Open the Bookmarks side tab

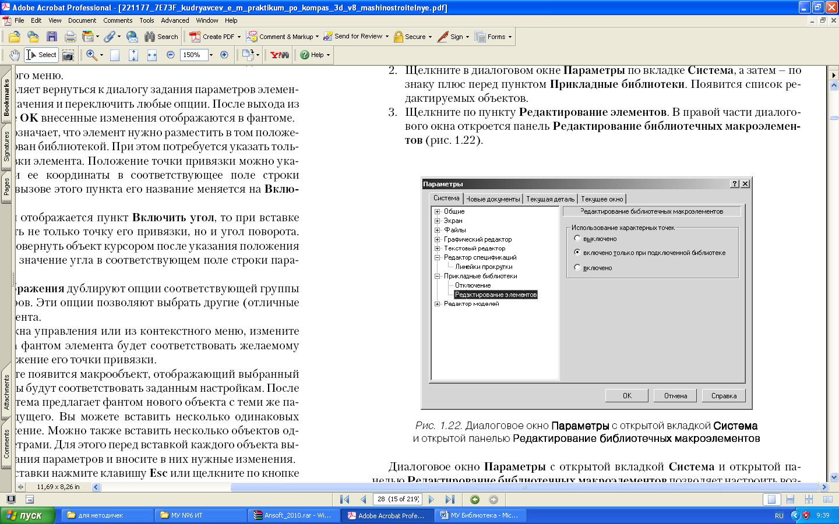pos(6,98)
